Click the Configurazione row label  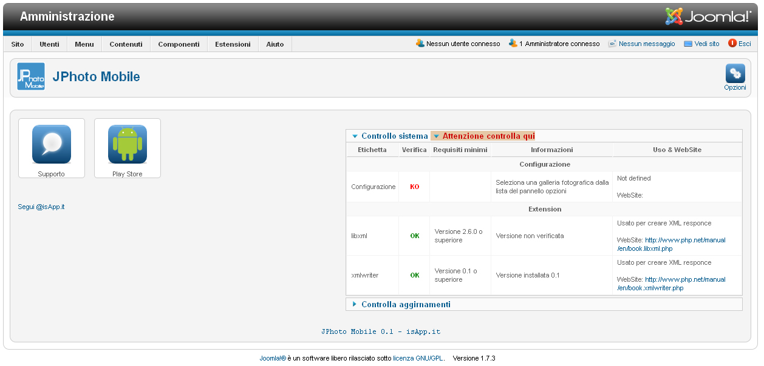(373, 187)
